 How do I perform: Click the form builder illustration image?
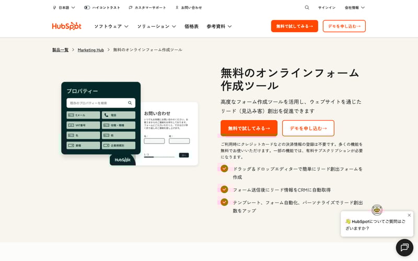(x=130, y=124)
